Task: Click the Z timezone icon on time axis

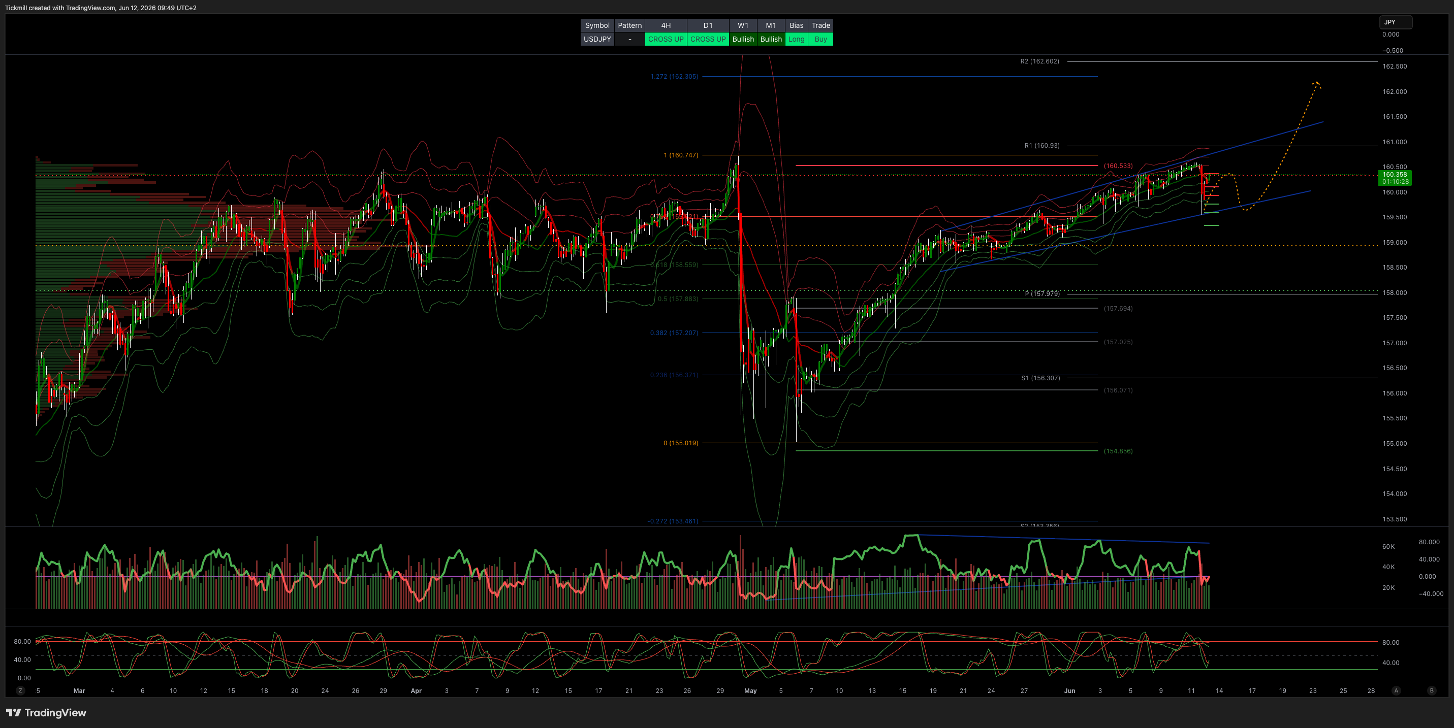Action: click(20, 690)
